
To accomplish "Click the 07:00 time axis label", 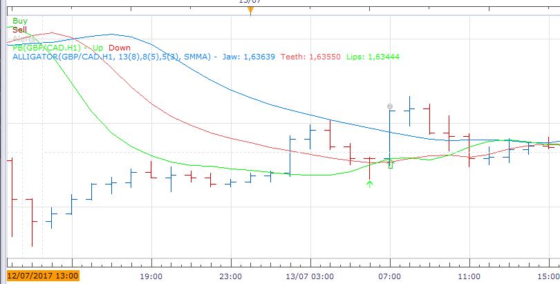I will 390,276.
